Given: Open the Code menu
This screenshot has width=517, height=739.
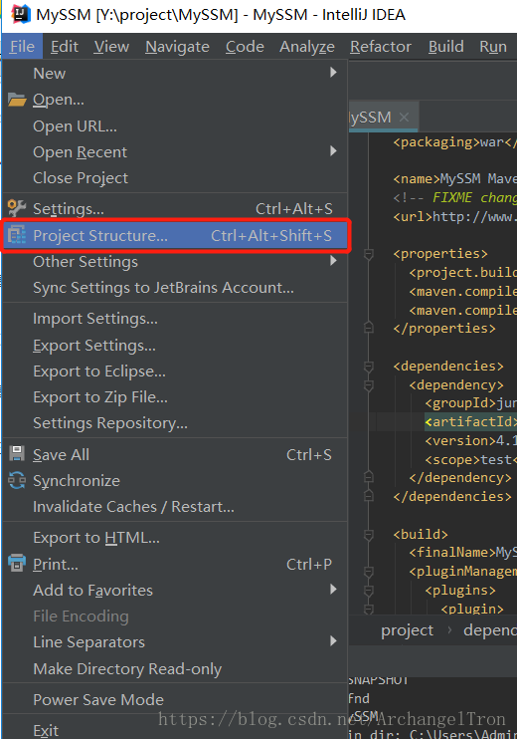Looking at the screenshot, I should click(245, 46).
